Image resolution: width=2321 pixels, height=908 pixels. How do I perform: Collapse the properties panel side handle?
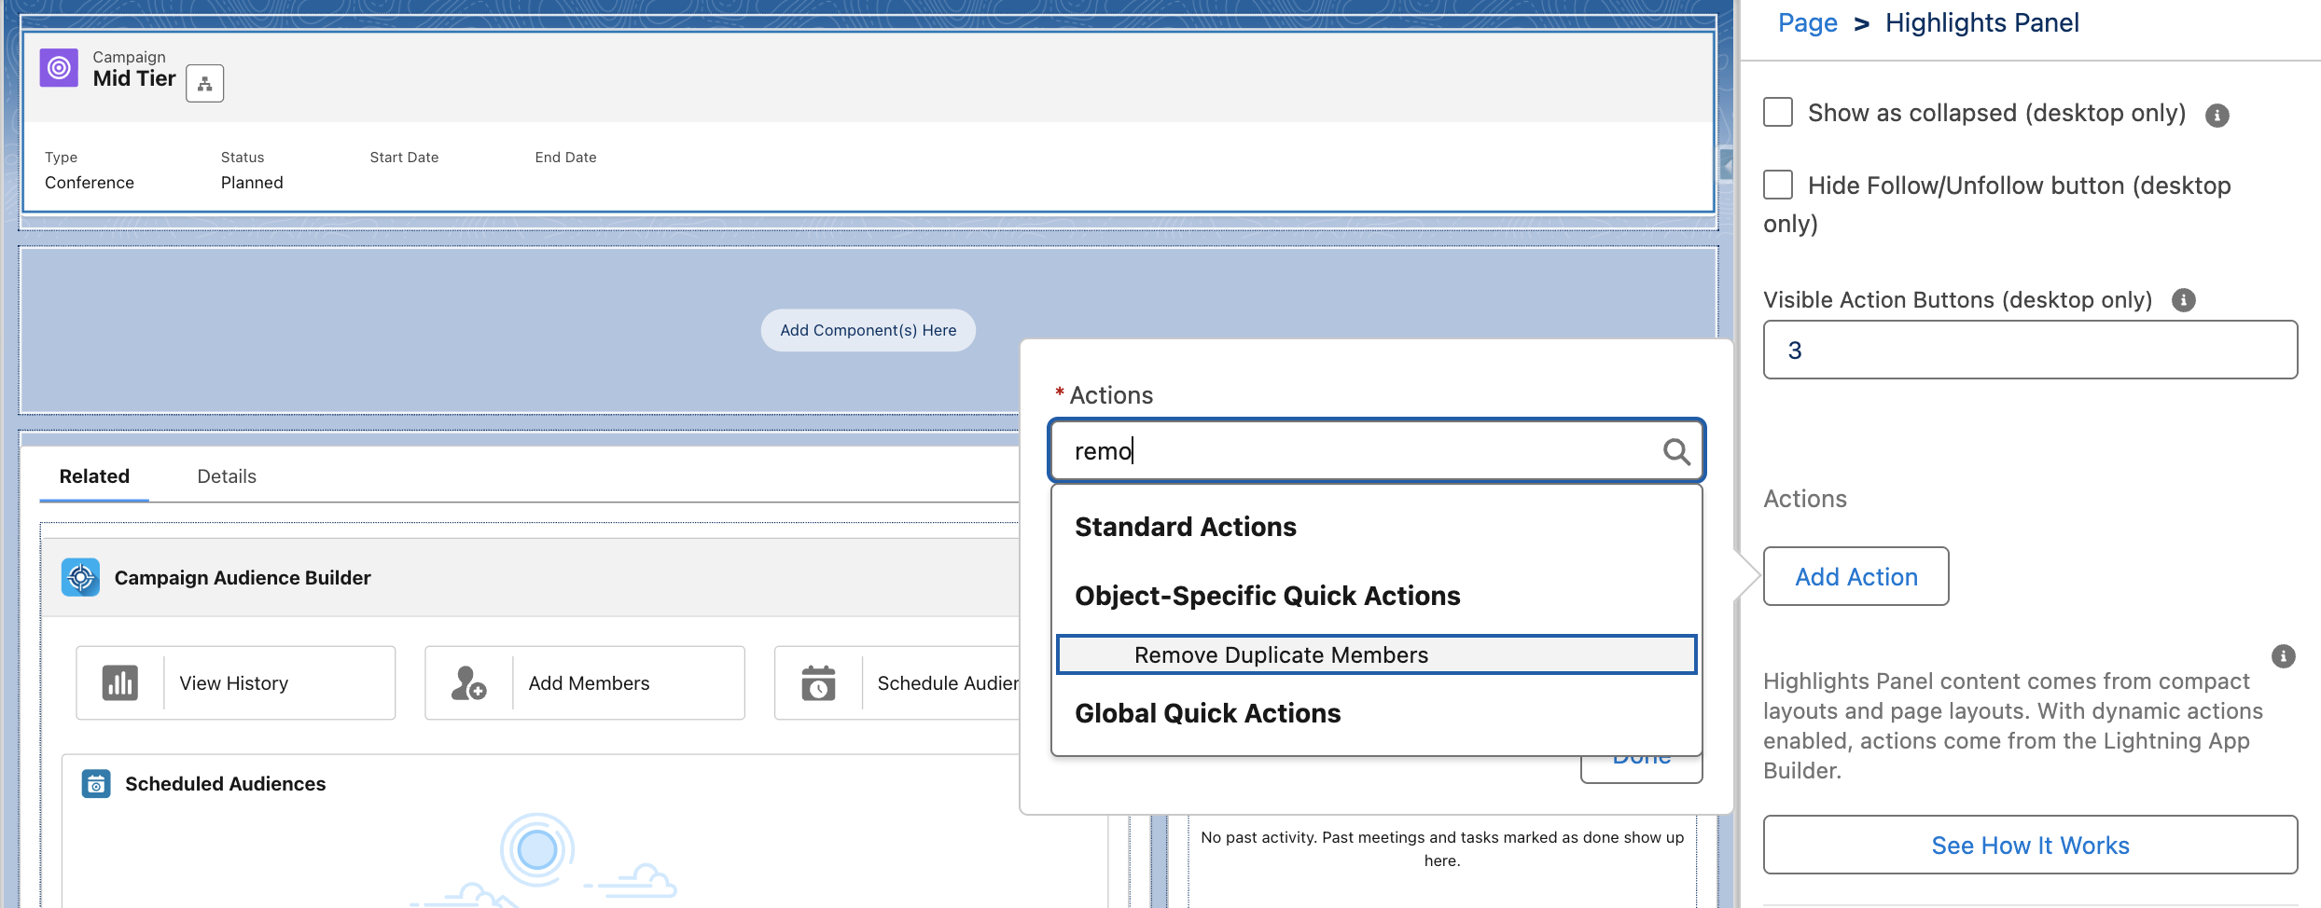click(x=1727, y=167)
